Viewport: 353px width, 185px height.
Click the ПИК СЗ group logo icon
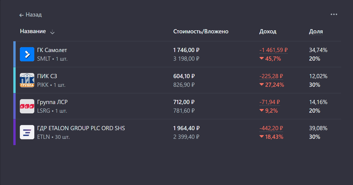coord(27,80)
